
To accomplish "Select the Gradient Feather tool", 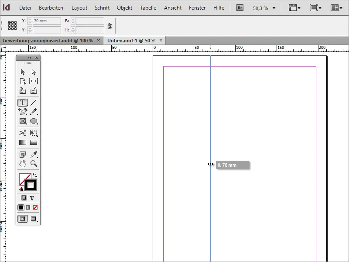I will tap(34, 142).
